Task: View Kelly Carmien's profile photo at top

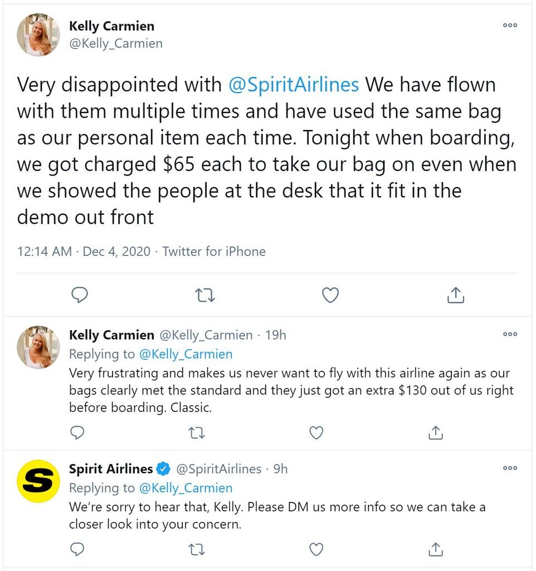Action: click(x=38, y=35)
